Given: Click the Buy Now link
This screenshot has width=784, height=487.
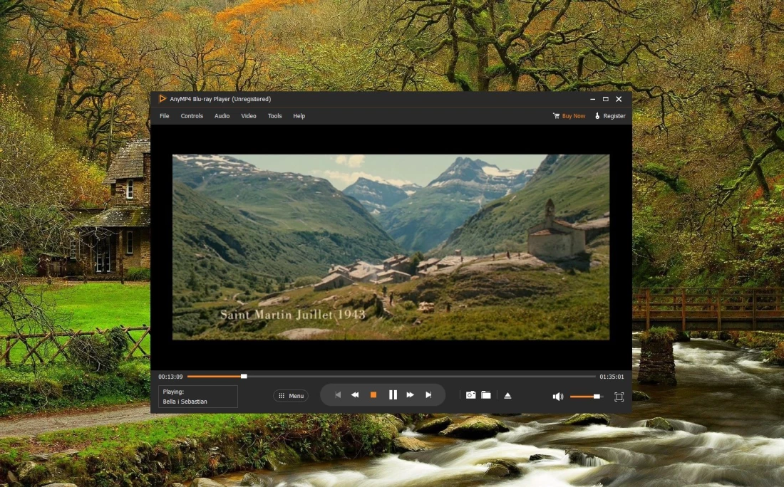Looking at the screenshot, I should [569, 116].
